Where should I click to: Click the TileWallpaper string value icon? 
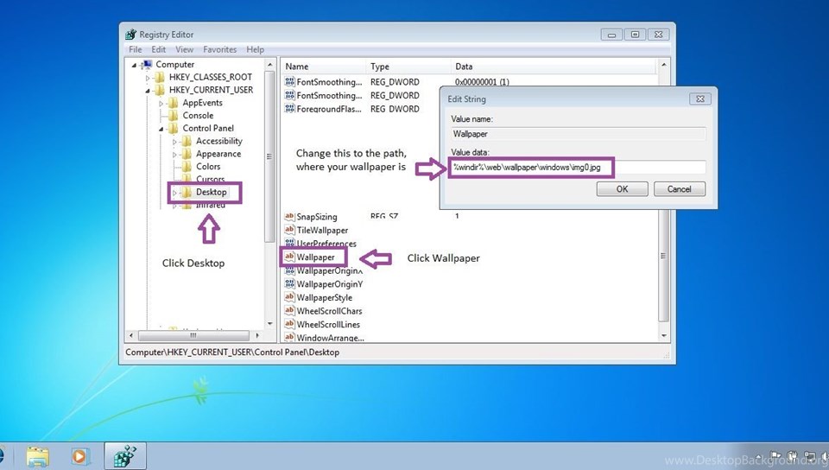tap(289, 230)
